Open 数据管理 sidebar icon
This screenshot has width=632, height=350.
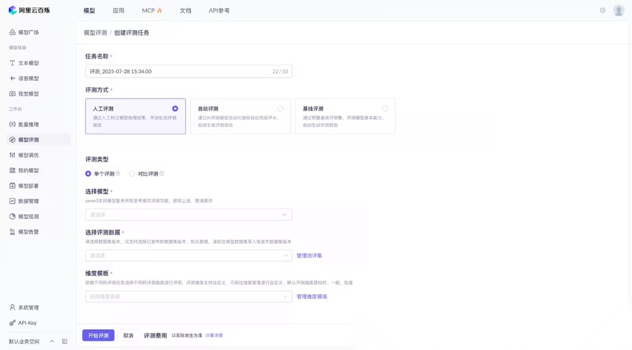pos(13,201)
